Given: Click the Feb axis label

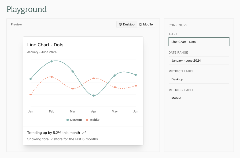Looking at the screenshot, I should click(51, 111).
